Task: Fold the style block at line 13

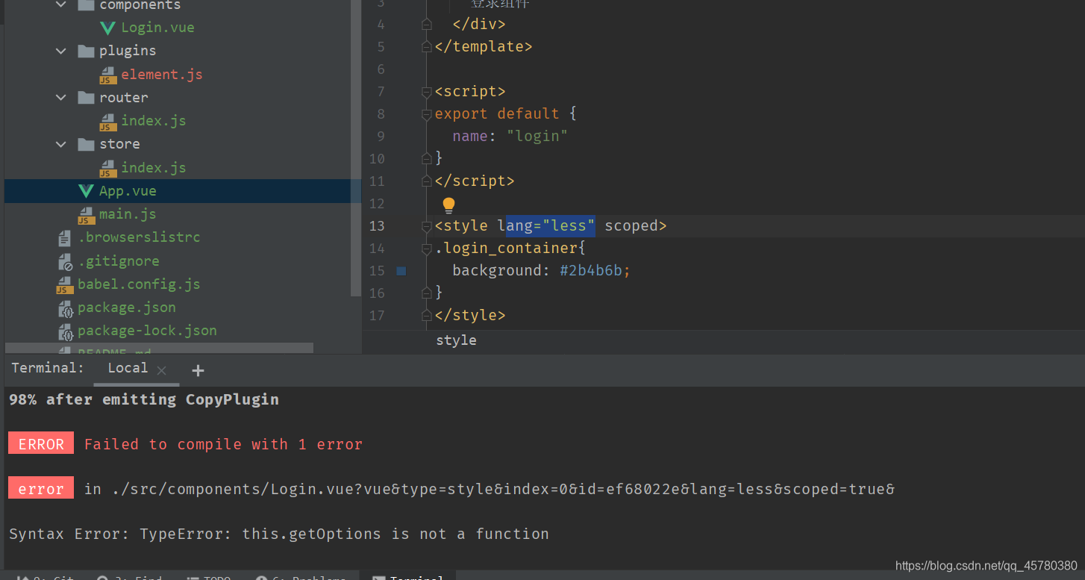Action: coord(427,226)
